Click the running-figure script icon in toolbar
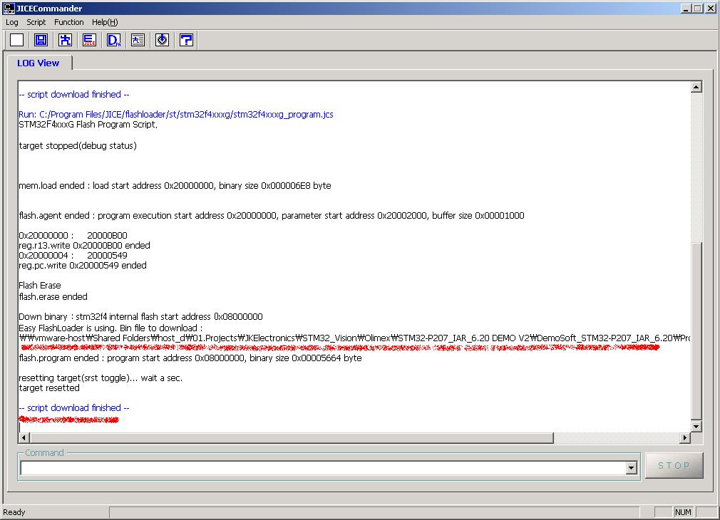 click(65, 40)
